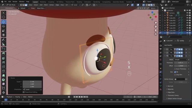This screenshot has width=192, height=108.
Task: Open Solidify Mode Simple dropdown
Action: [x=181, y=60]
